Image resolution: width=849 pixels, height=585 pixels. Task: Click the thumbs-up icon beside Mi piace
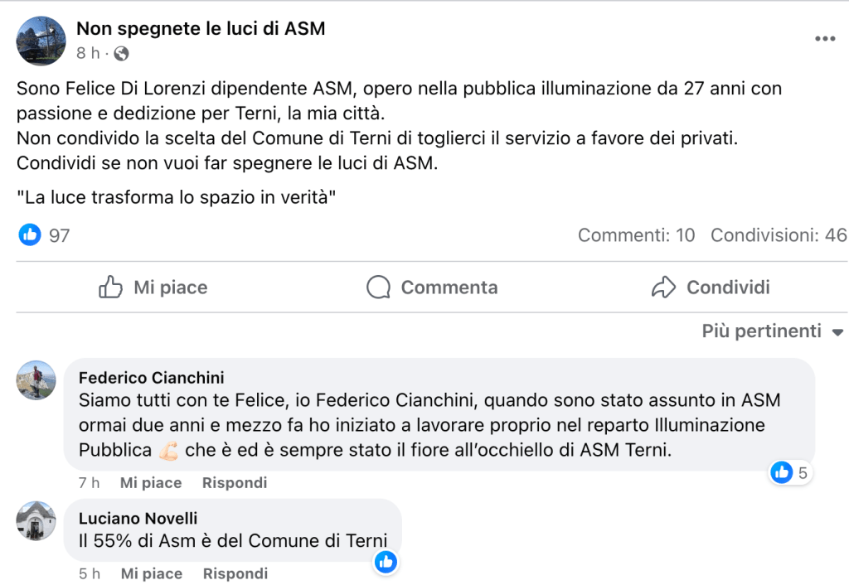point(110,288)
